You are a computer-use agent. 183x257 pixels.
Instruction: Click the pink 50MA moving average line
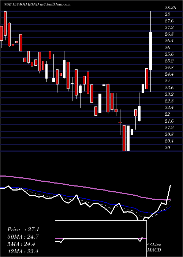85,187
